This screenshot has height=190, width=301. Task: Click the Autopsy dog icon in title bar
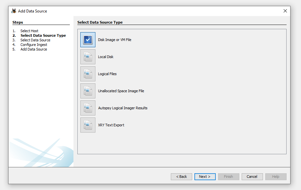pyautogui.click(x=14, y=11)
